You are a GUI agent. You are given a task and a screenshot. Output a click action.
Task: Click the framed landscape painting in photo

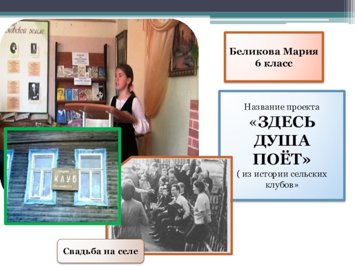(x=183, y=49)
